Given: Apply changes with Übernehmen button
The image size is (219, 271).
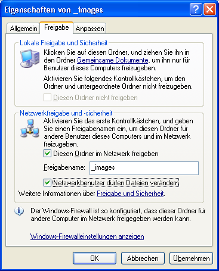Looking at the screenshot, I should point(191,258).
